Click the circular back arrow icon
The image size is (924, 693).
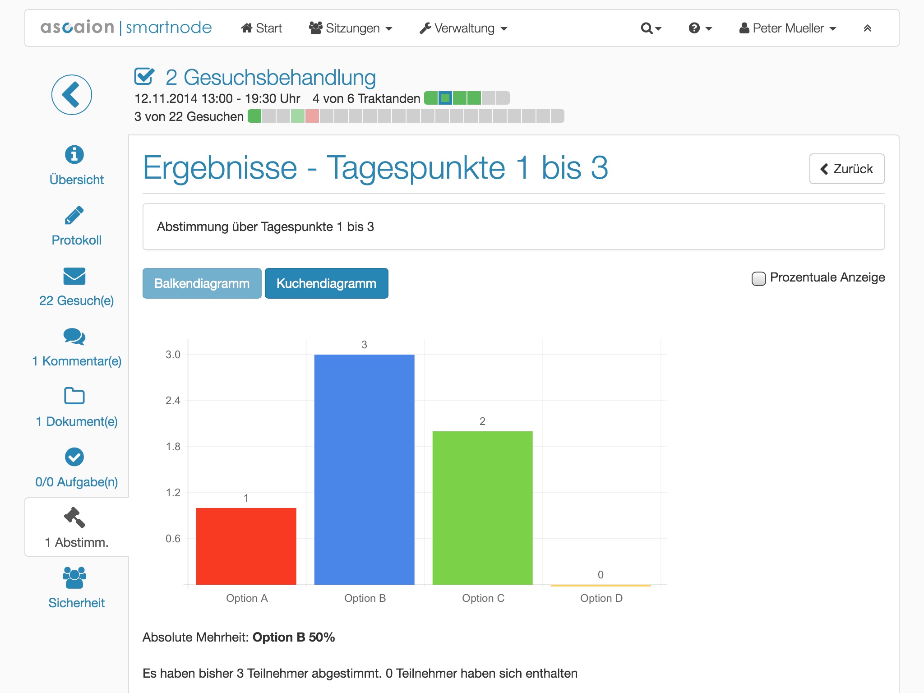(x=71, y=95)
